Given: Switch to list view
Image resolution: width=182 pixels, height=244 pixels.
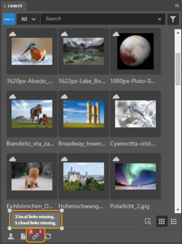Looking at the screenshot, I should [x=174, y=221].
